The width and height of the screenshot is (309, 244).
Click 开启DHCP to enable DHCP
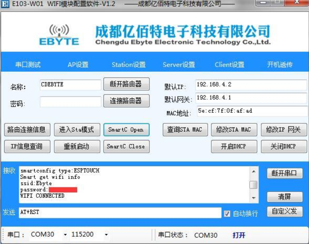(234, 146)
